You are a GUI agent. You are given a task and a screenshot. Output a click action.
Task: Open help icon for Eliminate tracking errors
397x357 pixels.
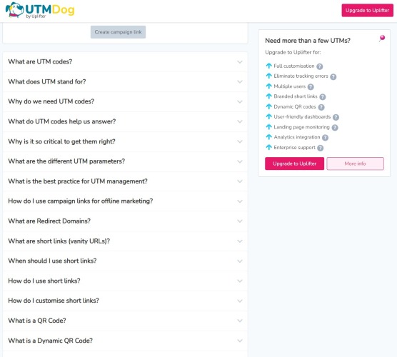click(333, 76)
